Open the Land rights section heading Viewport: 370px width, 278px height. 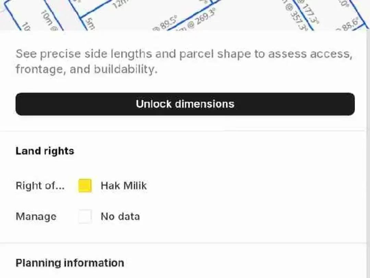45,151
